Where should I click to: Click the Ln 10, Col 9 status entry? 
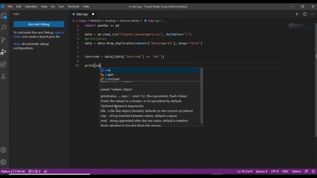coord(245,172)
